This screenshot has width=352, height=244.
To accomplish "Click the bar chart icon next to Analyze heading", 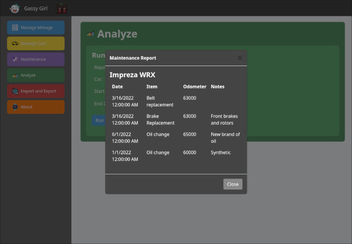I will pos(90,34).
